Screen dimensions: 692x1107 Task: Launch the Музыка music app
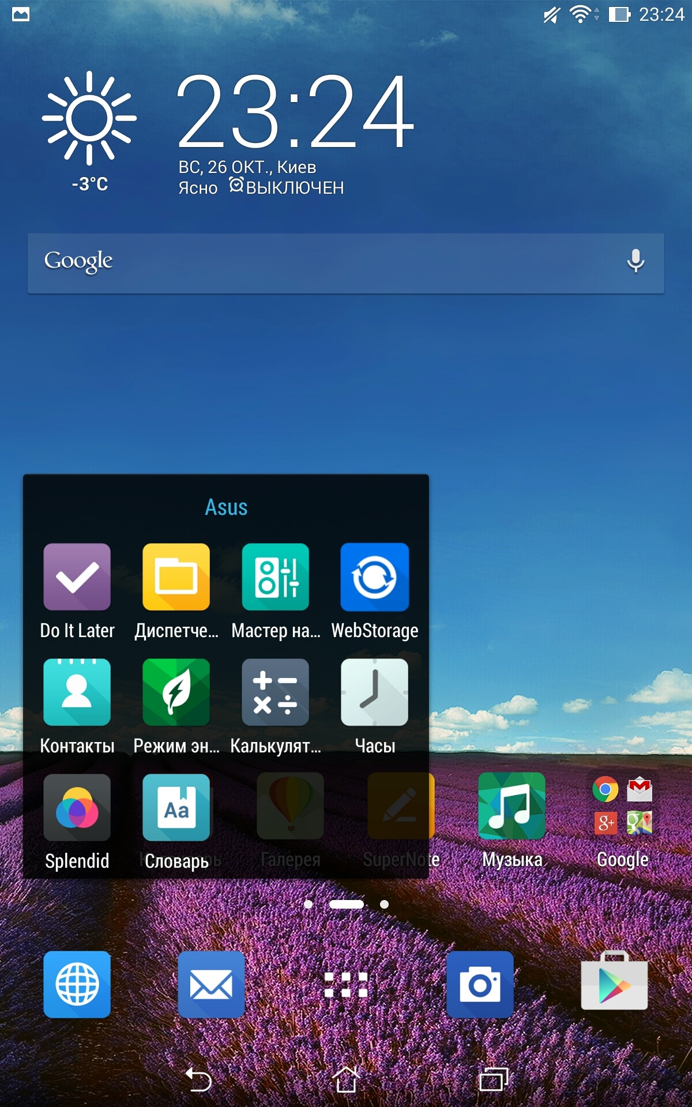pos(512,807)
